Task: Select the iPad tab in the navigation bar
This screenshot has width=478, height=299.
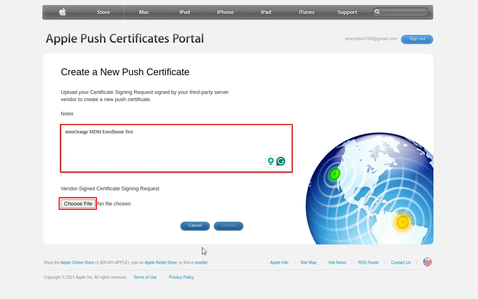Action: (x=266, y=12)
